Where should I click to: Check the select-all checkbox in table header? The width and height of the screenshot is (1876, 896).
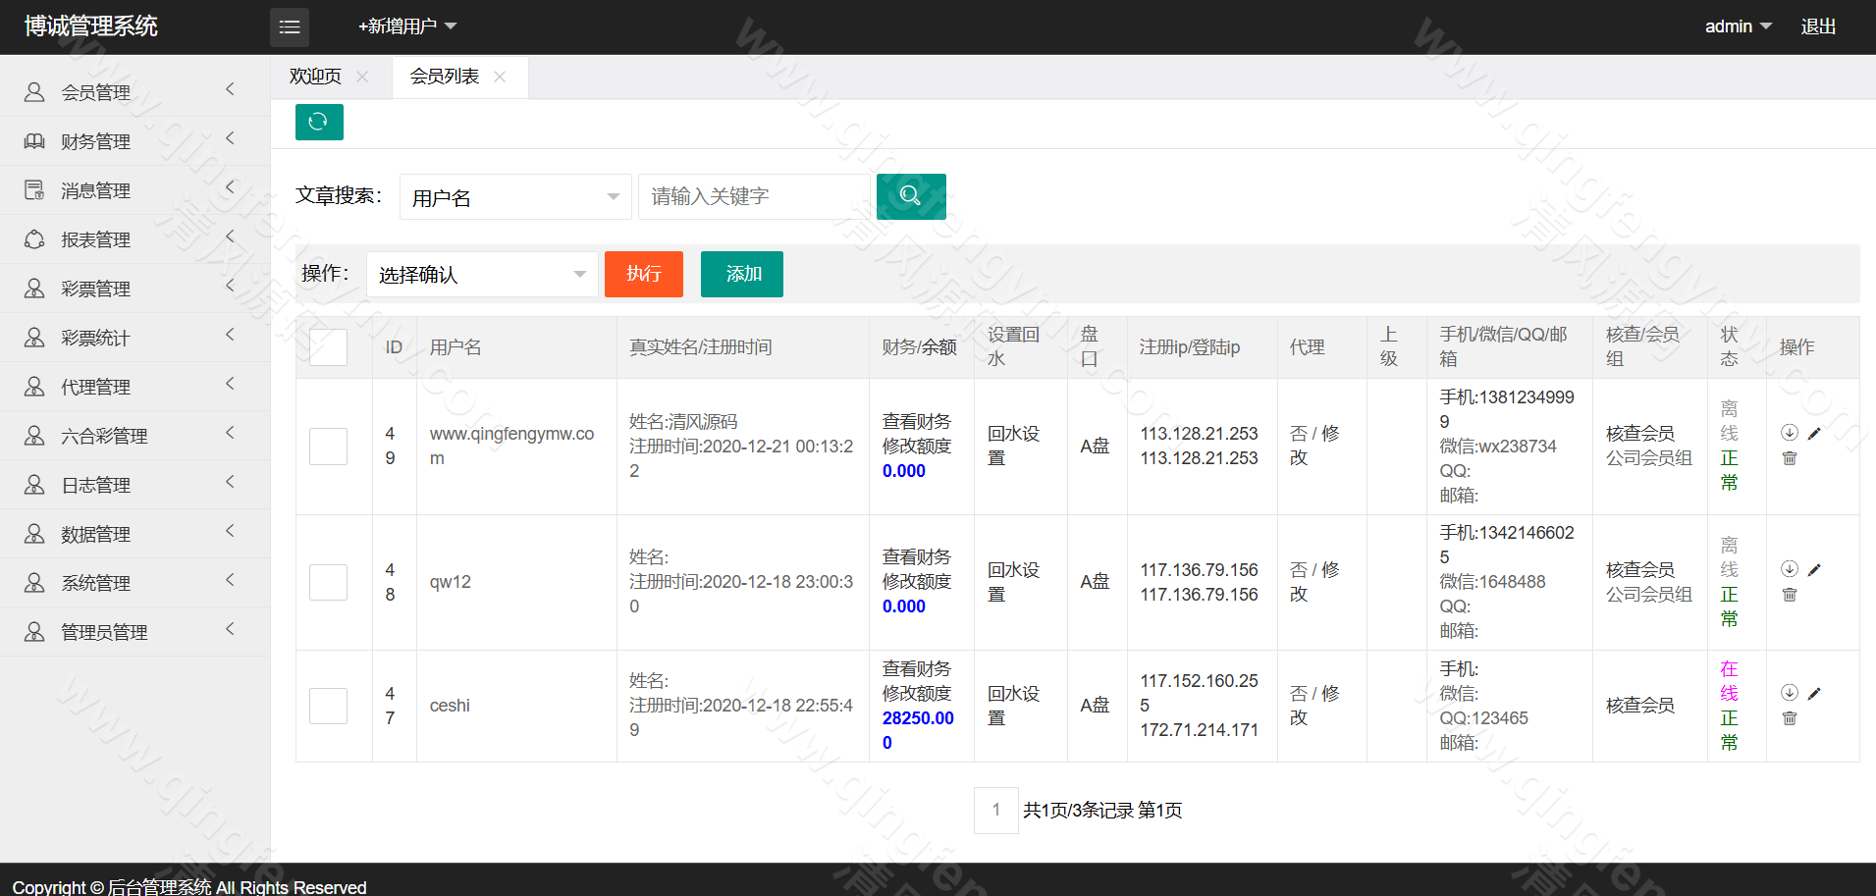point(328,347)
